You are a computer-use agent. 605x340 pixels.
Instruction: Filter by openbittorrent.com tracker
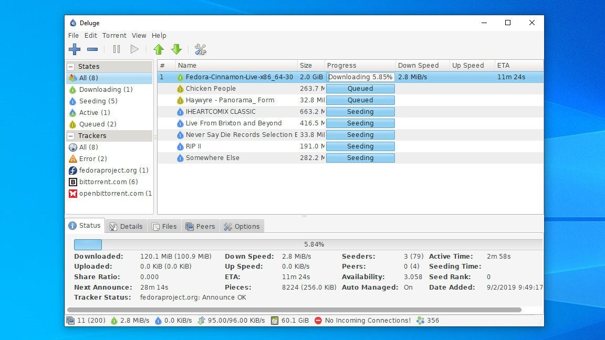(x=110, y=194)
